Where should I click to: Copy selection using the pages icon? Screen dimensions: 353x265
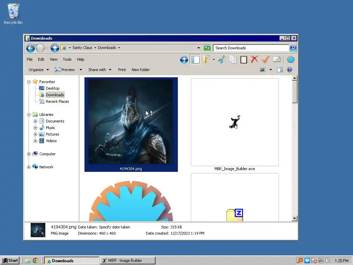point(233,59)
